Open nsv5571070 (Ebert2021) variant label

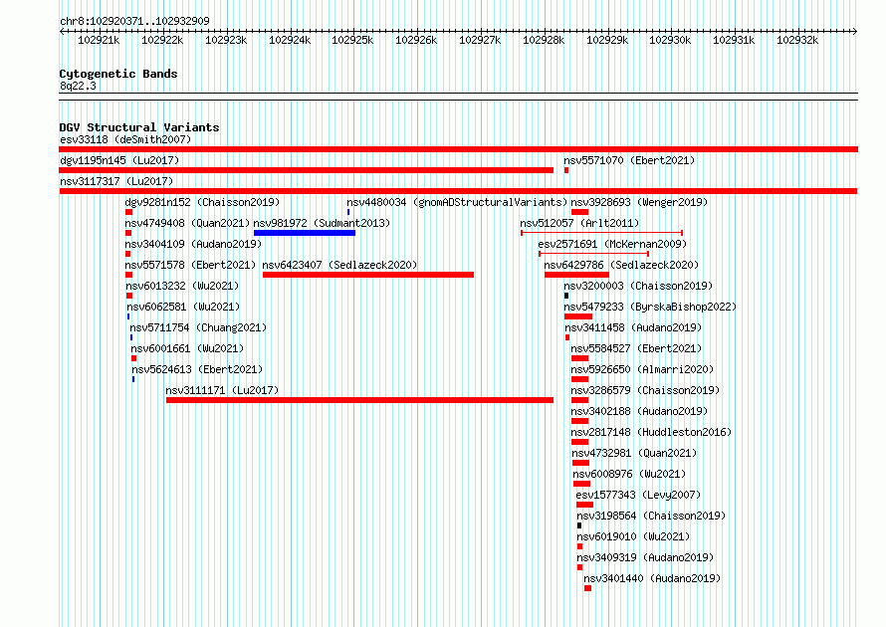pos(629,160)
